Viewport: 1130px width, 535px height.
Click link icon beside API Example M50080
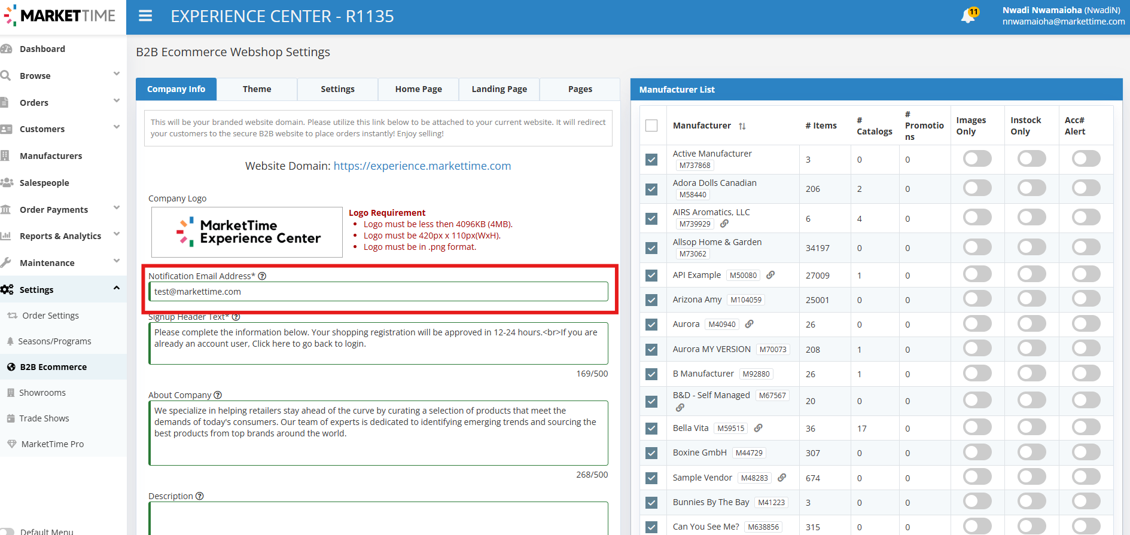[770, 275]
